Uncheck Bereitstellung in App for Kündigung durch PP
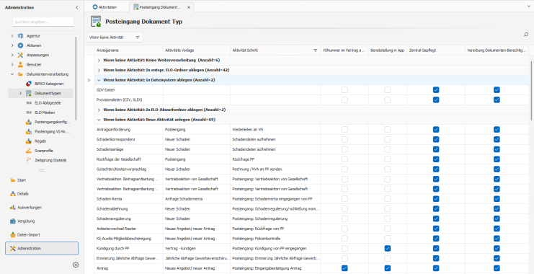The height and width of the screenshot is (274, 534). (x=388, y=249)
